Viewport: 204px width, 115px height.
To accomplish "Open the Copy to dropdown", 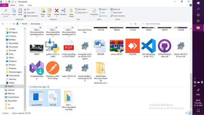I will 49,15.
